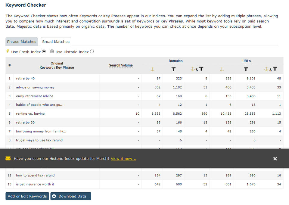The height and width of the screenshot is (205, 289).
Task: Click the lightning bolt Fresh Index icon
Action: click(8, 51)
